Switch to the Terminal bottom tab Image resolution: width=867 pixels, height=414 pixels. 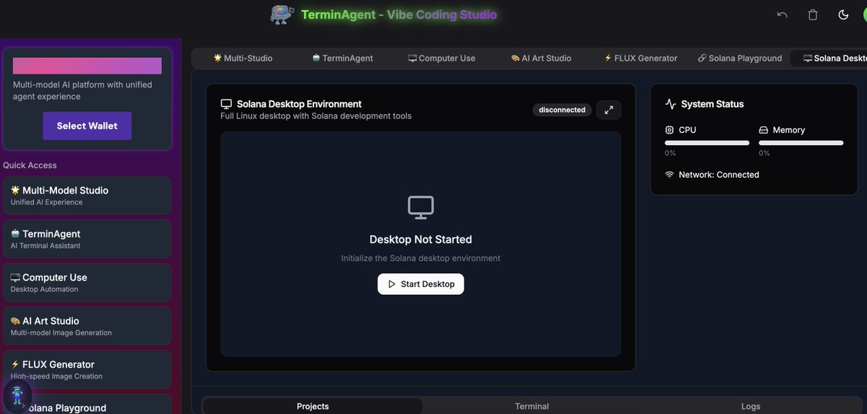click(532, 406)
